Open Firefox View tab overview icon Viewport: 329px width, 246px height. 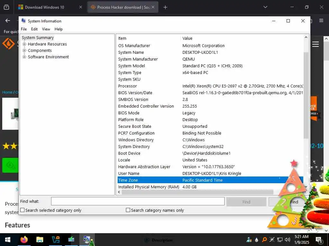[6, 7]
